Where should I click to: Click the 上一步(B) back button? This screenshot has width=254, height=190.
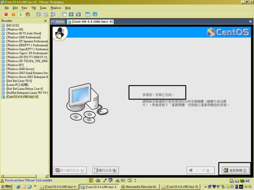click(201, 170)
